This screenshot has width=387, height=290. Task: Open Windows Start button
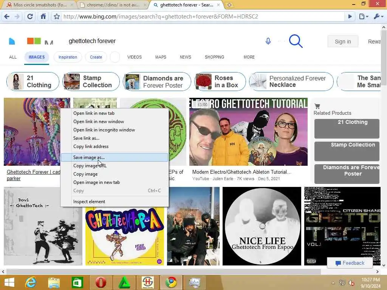[x=9, y=282]
